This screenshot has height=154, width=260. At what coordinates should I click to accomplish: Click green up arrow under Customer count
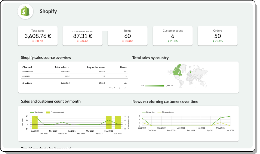(x=168, y=41)
